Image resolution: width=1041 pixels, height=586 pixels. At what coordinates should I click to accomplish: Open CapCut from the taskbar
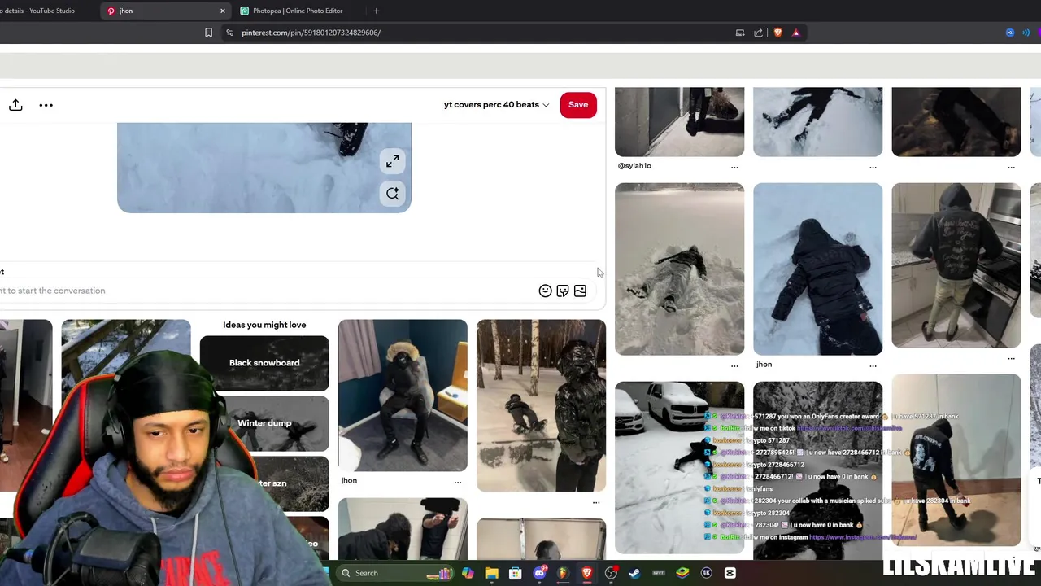pos(730,573)
